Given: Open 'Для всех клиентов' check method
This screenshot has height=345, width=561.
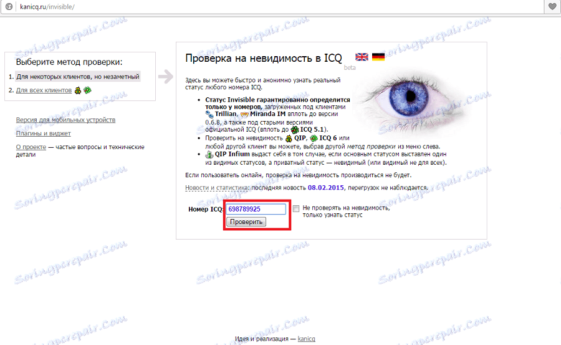Looking at the screenshot, I should pyautogui.click(x=44, y=90).
